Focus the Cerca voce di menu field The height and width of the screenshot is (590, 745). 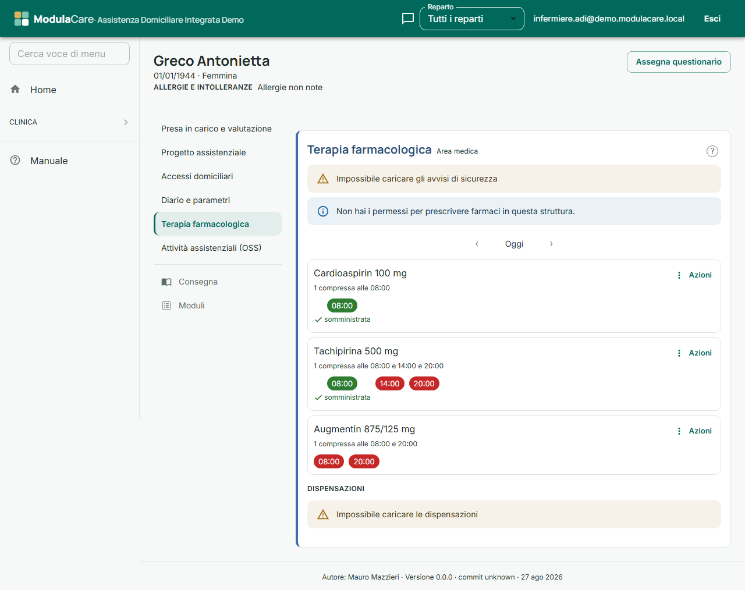[x=69, y=54]
